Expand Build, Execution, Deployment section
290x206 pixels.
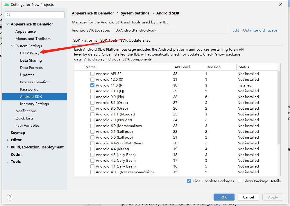(8, 147)
